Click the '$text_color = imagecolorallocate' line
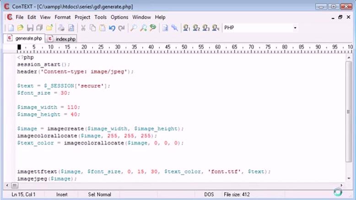Image resolution: width=356 pixels, height=200 pixels. click(100, 143)
